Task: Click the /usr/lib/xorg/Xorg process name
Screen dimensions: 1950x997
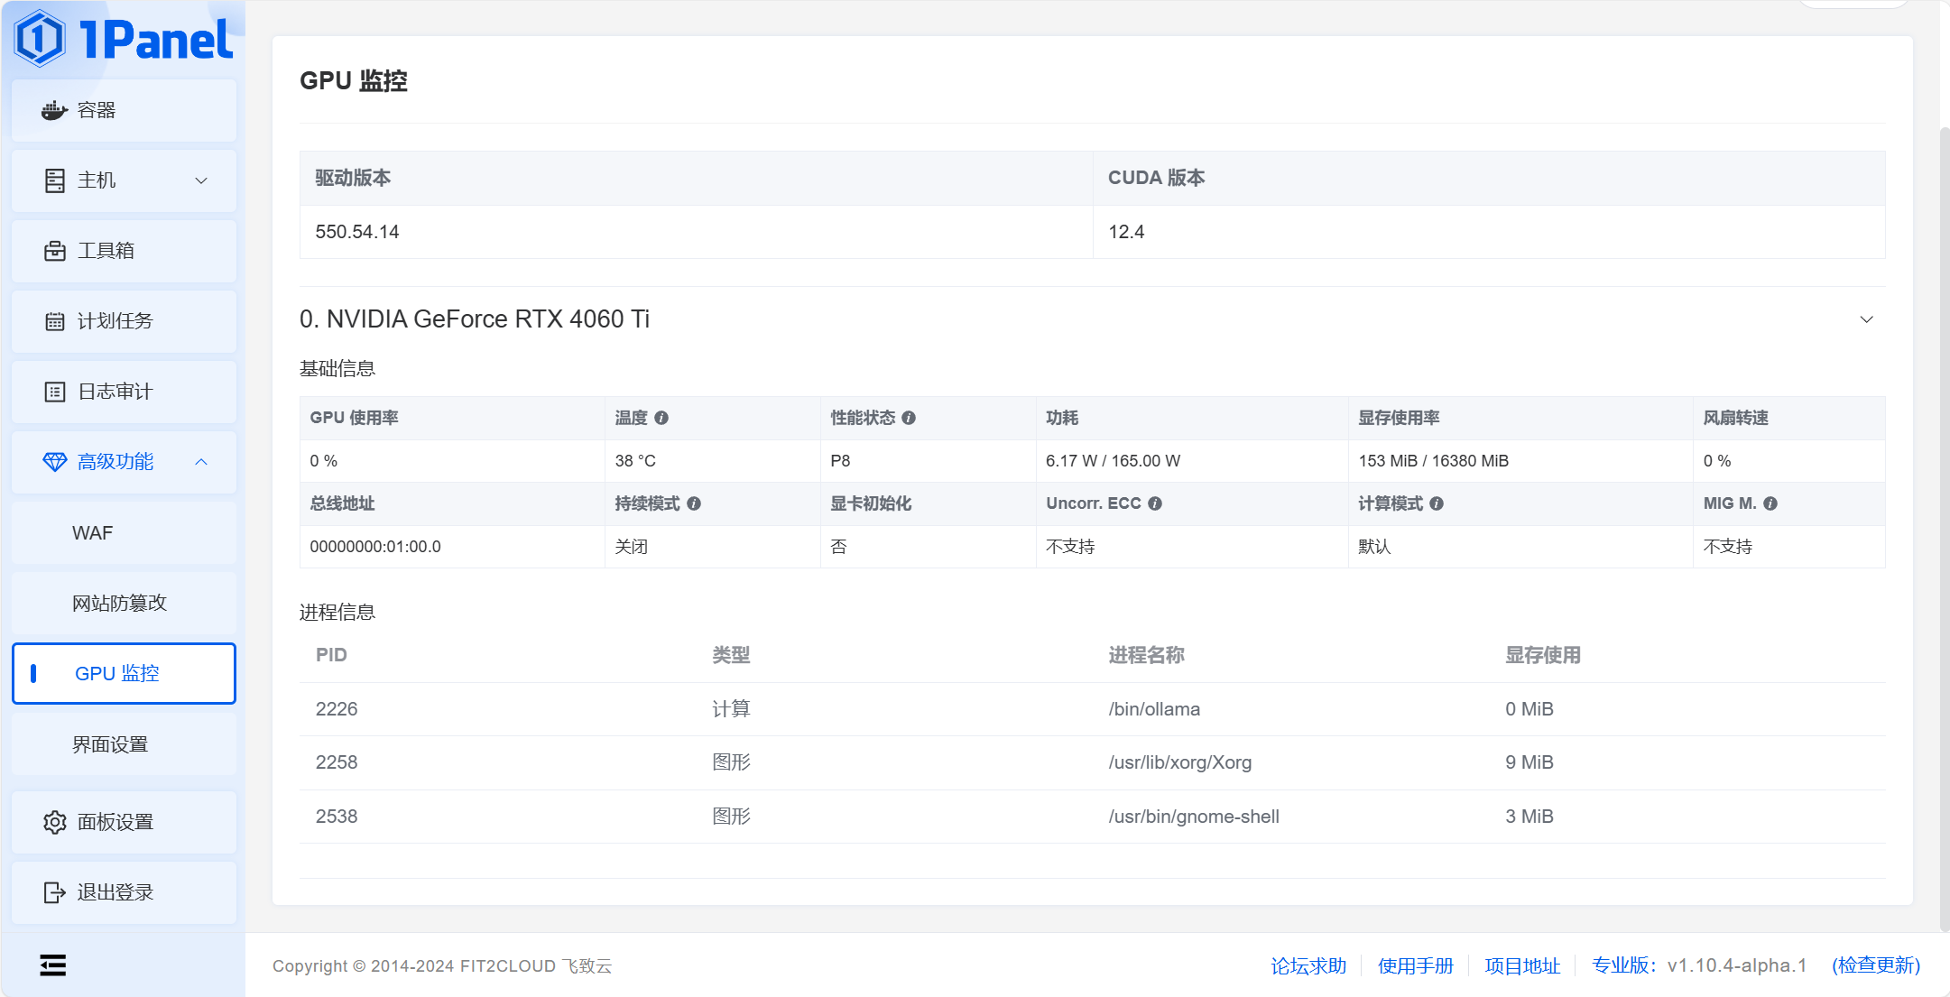Action: (1180, 762)
